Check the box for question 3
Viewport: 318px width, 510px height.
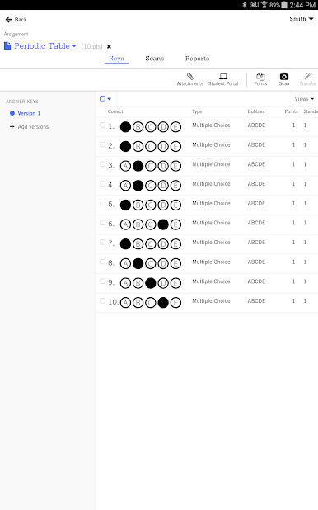(103, 164)
